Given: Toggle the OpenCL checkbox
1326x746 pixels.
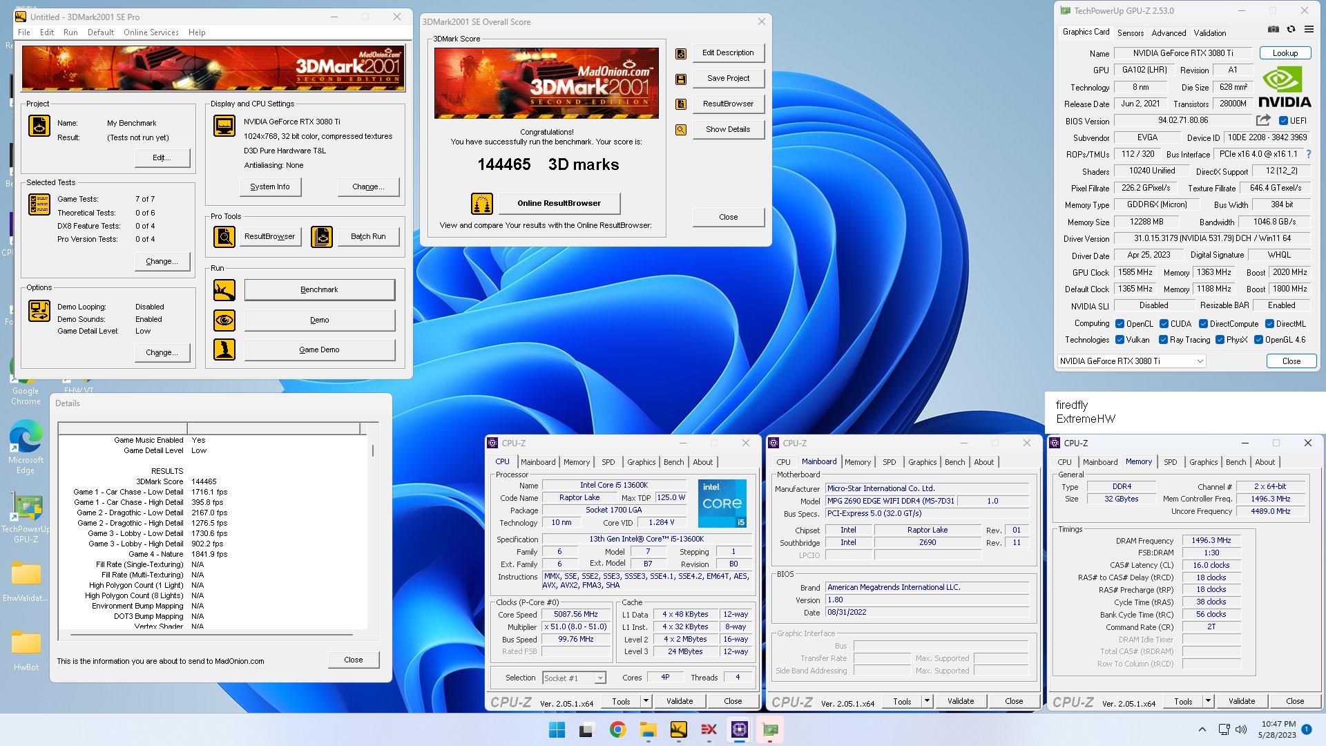Looking at the screenshot, I should [x=1120, y=324].
